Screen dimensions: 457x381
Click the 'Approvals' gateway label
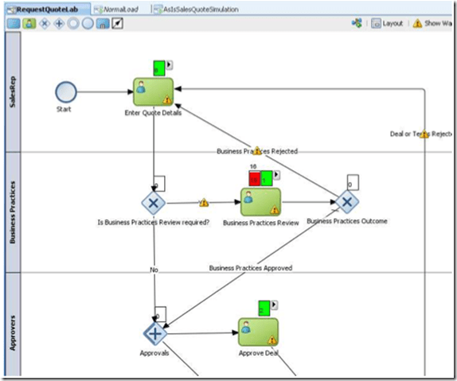154,353
